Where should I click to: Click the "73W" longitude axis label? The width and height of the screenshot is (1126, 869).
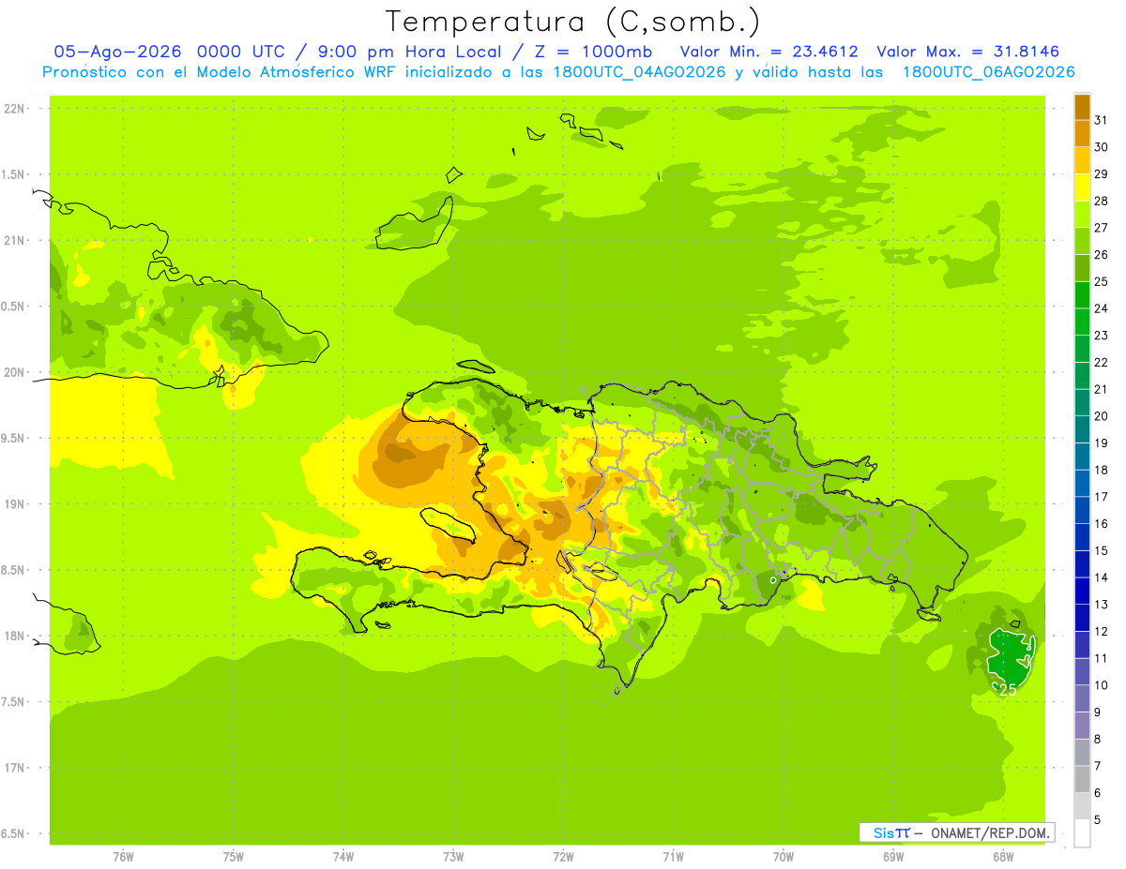coord(453,857)
